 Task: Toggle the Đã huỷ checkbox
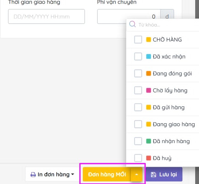point(138,158)
